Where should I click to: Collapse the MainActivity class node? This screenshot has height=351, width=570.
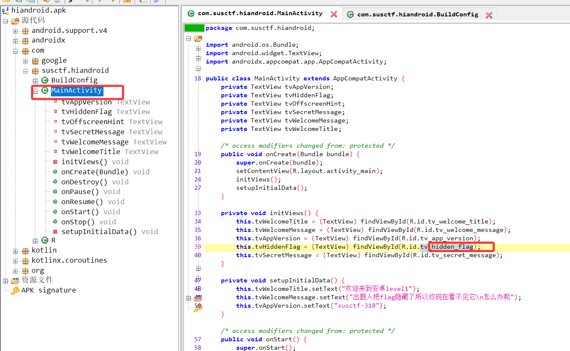pos(35,90)
